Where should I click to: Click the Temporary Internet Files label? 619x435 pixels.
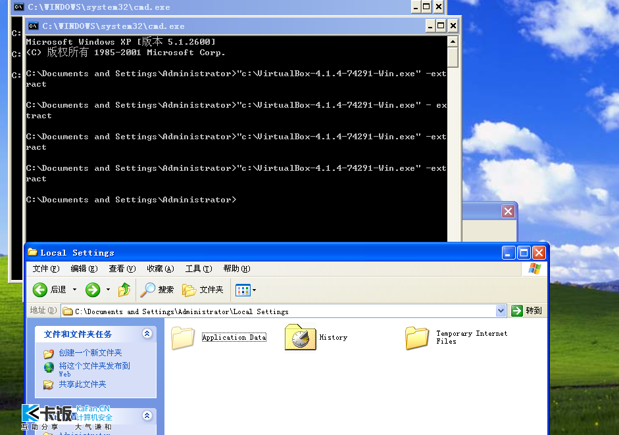click(472, 338)
